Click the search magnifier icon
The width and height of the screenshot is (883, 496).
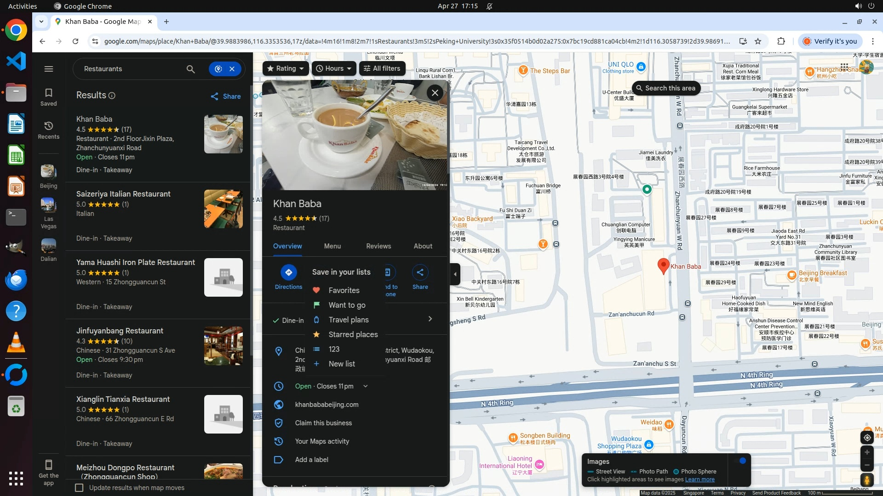click(x=190, y=69)
